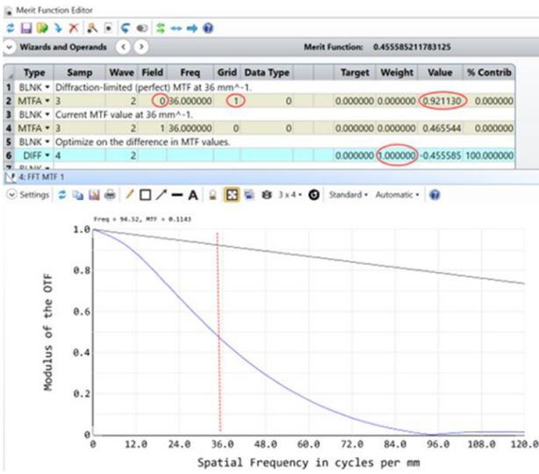Open the Automatic dropdown
This screenshot has width=539, height=474.
click(x=398, y=194)
